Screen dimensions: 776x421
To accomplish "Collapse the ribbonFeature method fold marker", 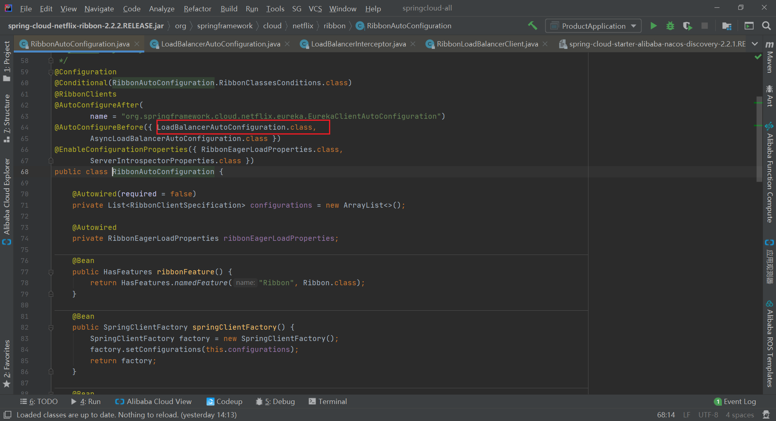I will (51, 272).
